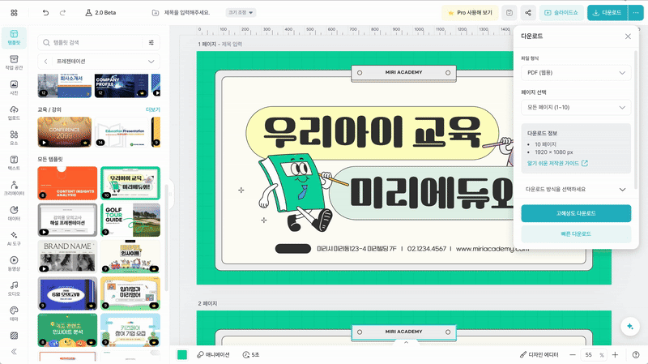Open the page selection 모든 페이지 dropdown
This screenshot has height=364, width=648.
[x=575, y=107]
